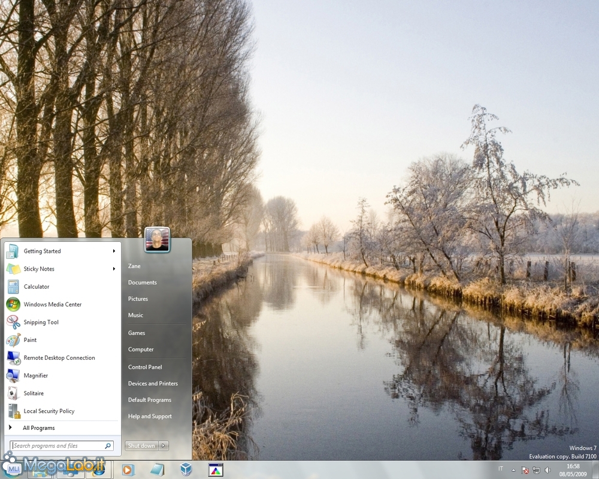Open the Calculator icon in Start menu
Screen dimensions: 599x479
(x=13, y=287)
